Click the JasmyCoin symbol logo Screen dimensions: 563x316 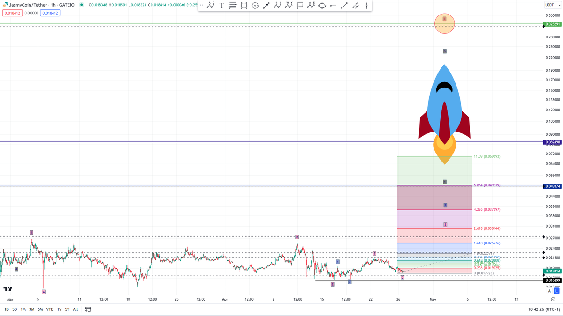[x=6, y=5]
